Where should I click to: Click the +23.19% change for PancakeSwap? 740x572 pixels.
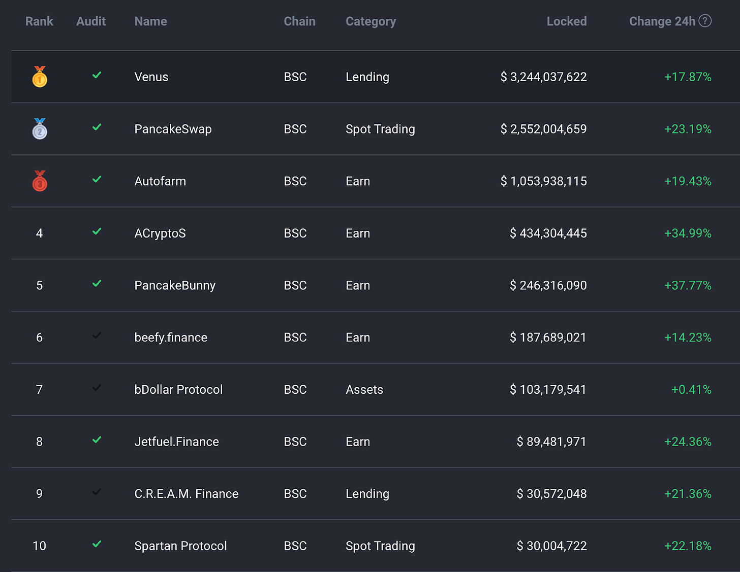click(688, 129)
